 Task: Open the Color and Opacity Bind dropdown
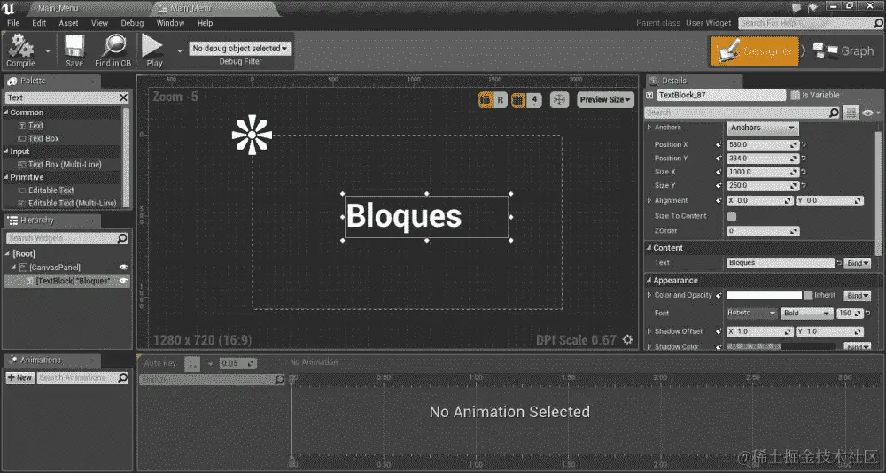[x=857, y=296]
